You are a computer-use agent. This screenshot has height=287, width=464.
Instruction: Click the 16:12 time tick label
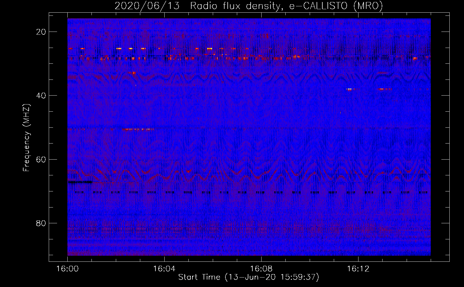point(358,269)
